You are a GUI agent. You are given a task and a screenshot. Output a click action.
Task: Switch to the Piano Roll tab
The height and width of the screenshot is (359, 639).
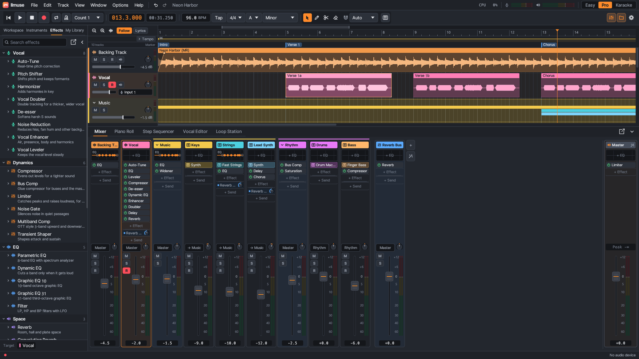tap(124, 131)
